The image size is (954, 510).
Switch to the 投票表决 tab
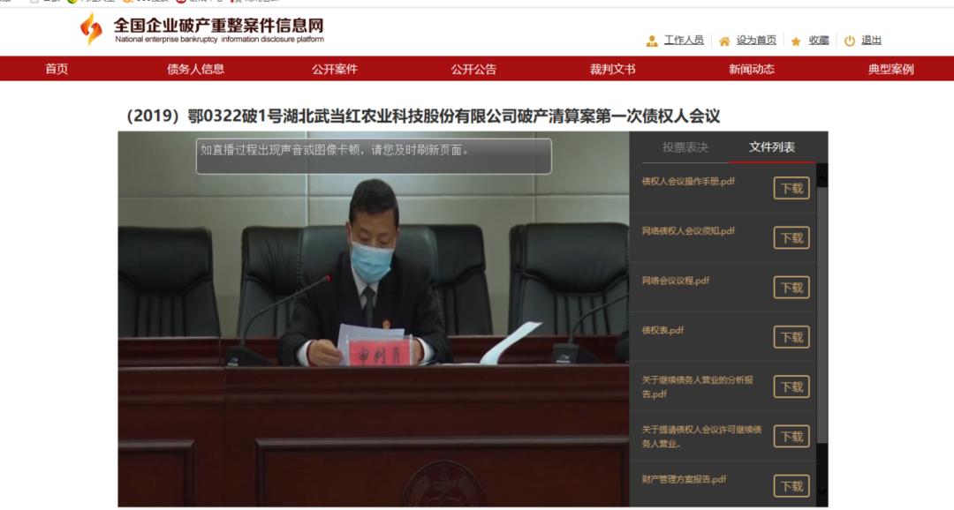pyautogui.click(x=685, y=147)
